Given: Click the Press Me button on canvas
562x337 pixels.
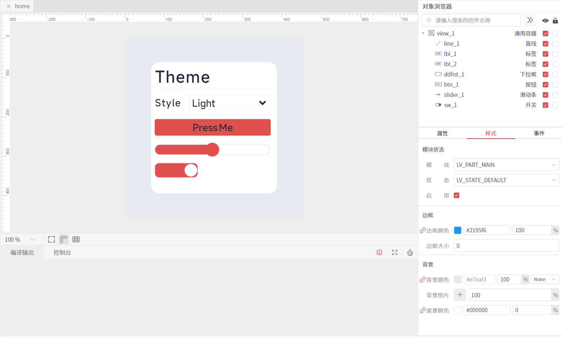Looking at the screenshot, I should coord(213,128).
